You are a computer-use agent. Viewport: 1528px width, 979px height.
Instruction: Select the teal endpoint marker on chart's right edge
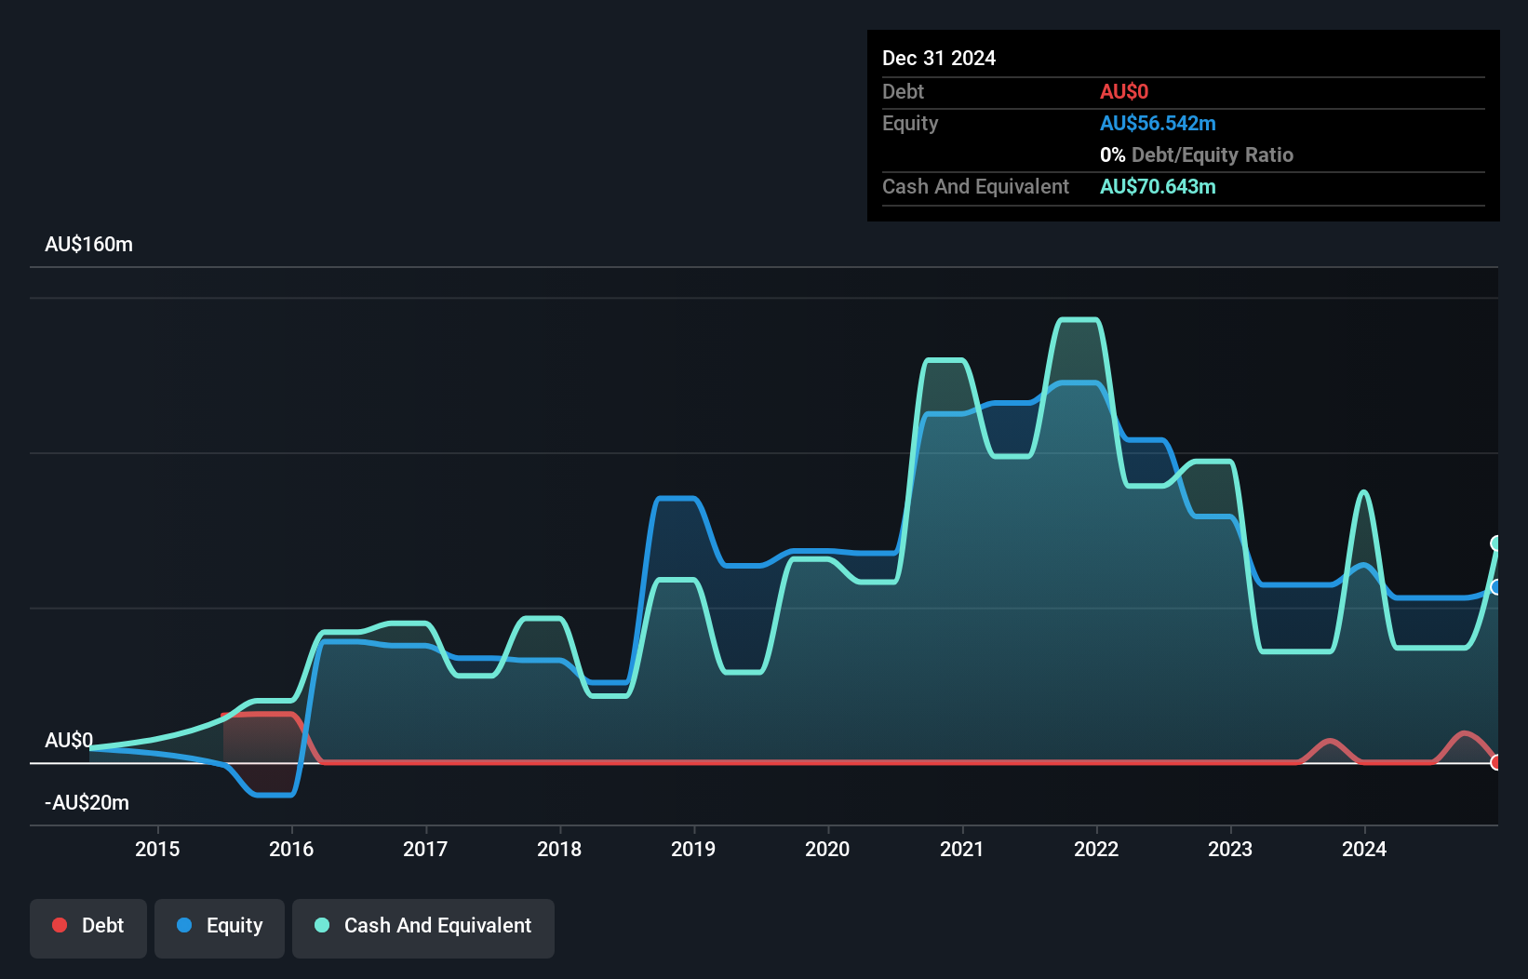tap(1496, 543)
